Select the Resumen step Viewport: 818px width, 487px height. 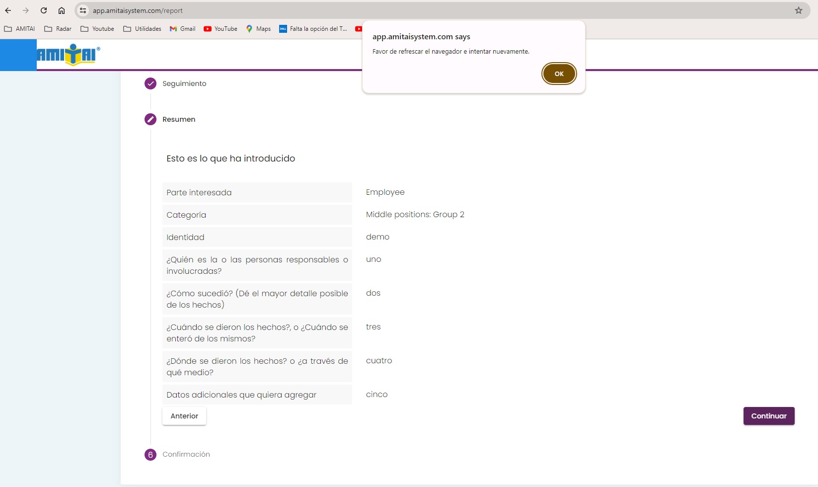(178, 119)
